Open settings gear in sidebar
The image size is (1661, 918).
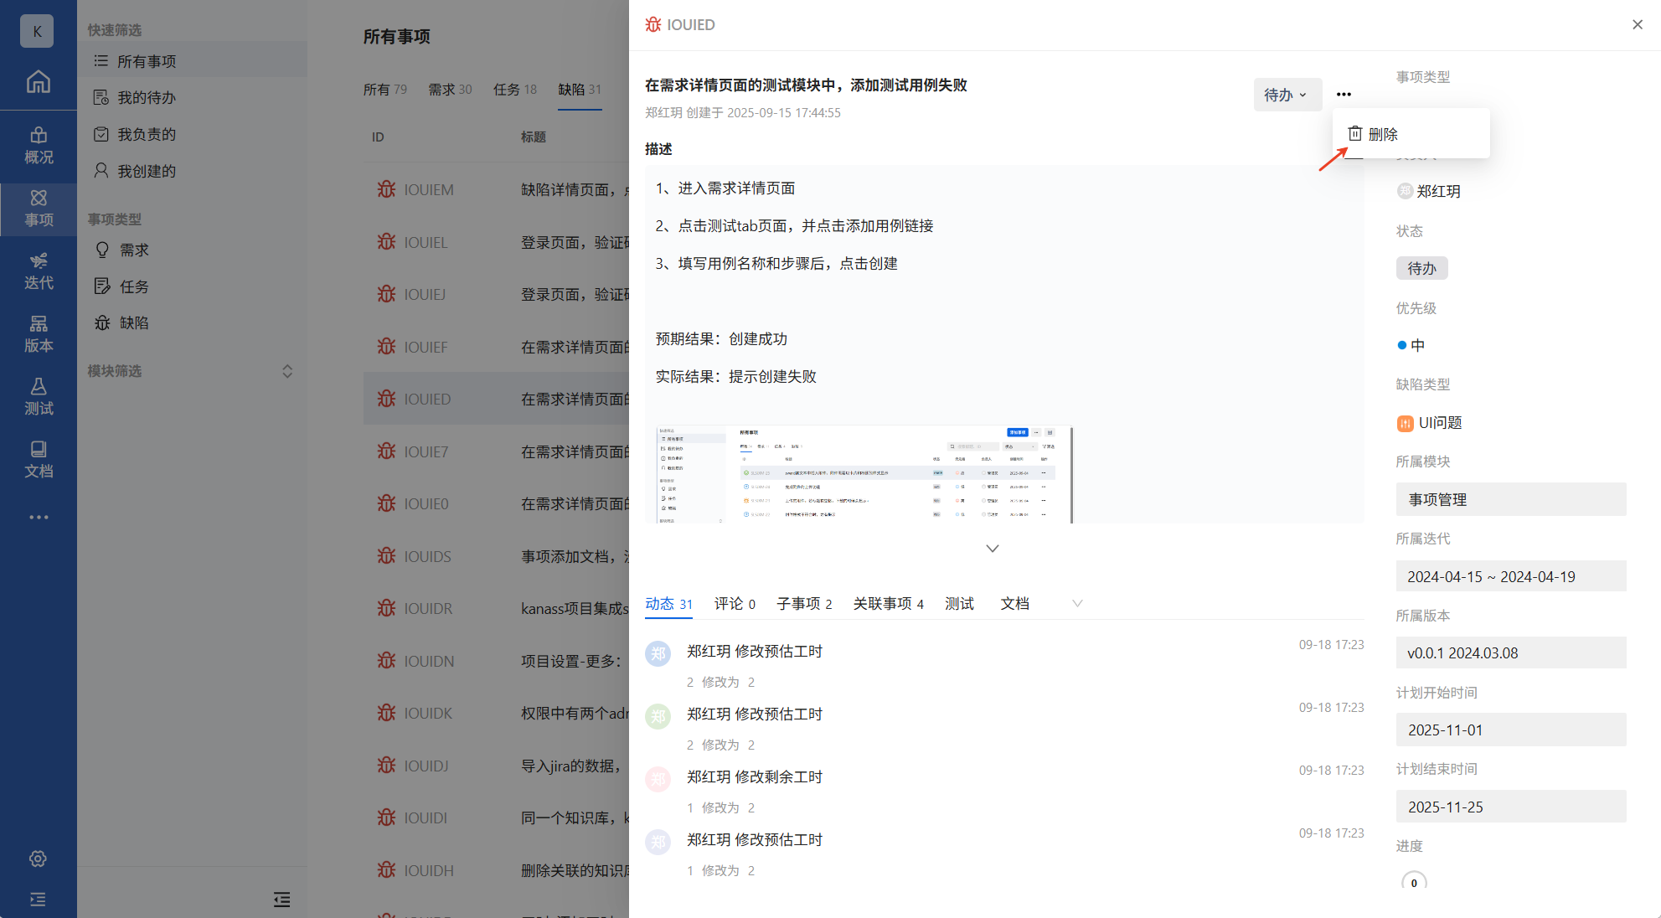(x=38, y=859)
